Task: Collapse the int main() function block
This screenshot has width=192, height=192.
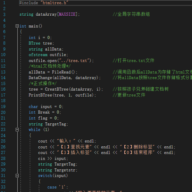Action: (x=17, y=26)
